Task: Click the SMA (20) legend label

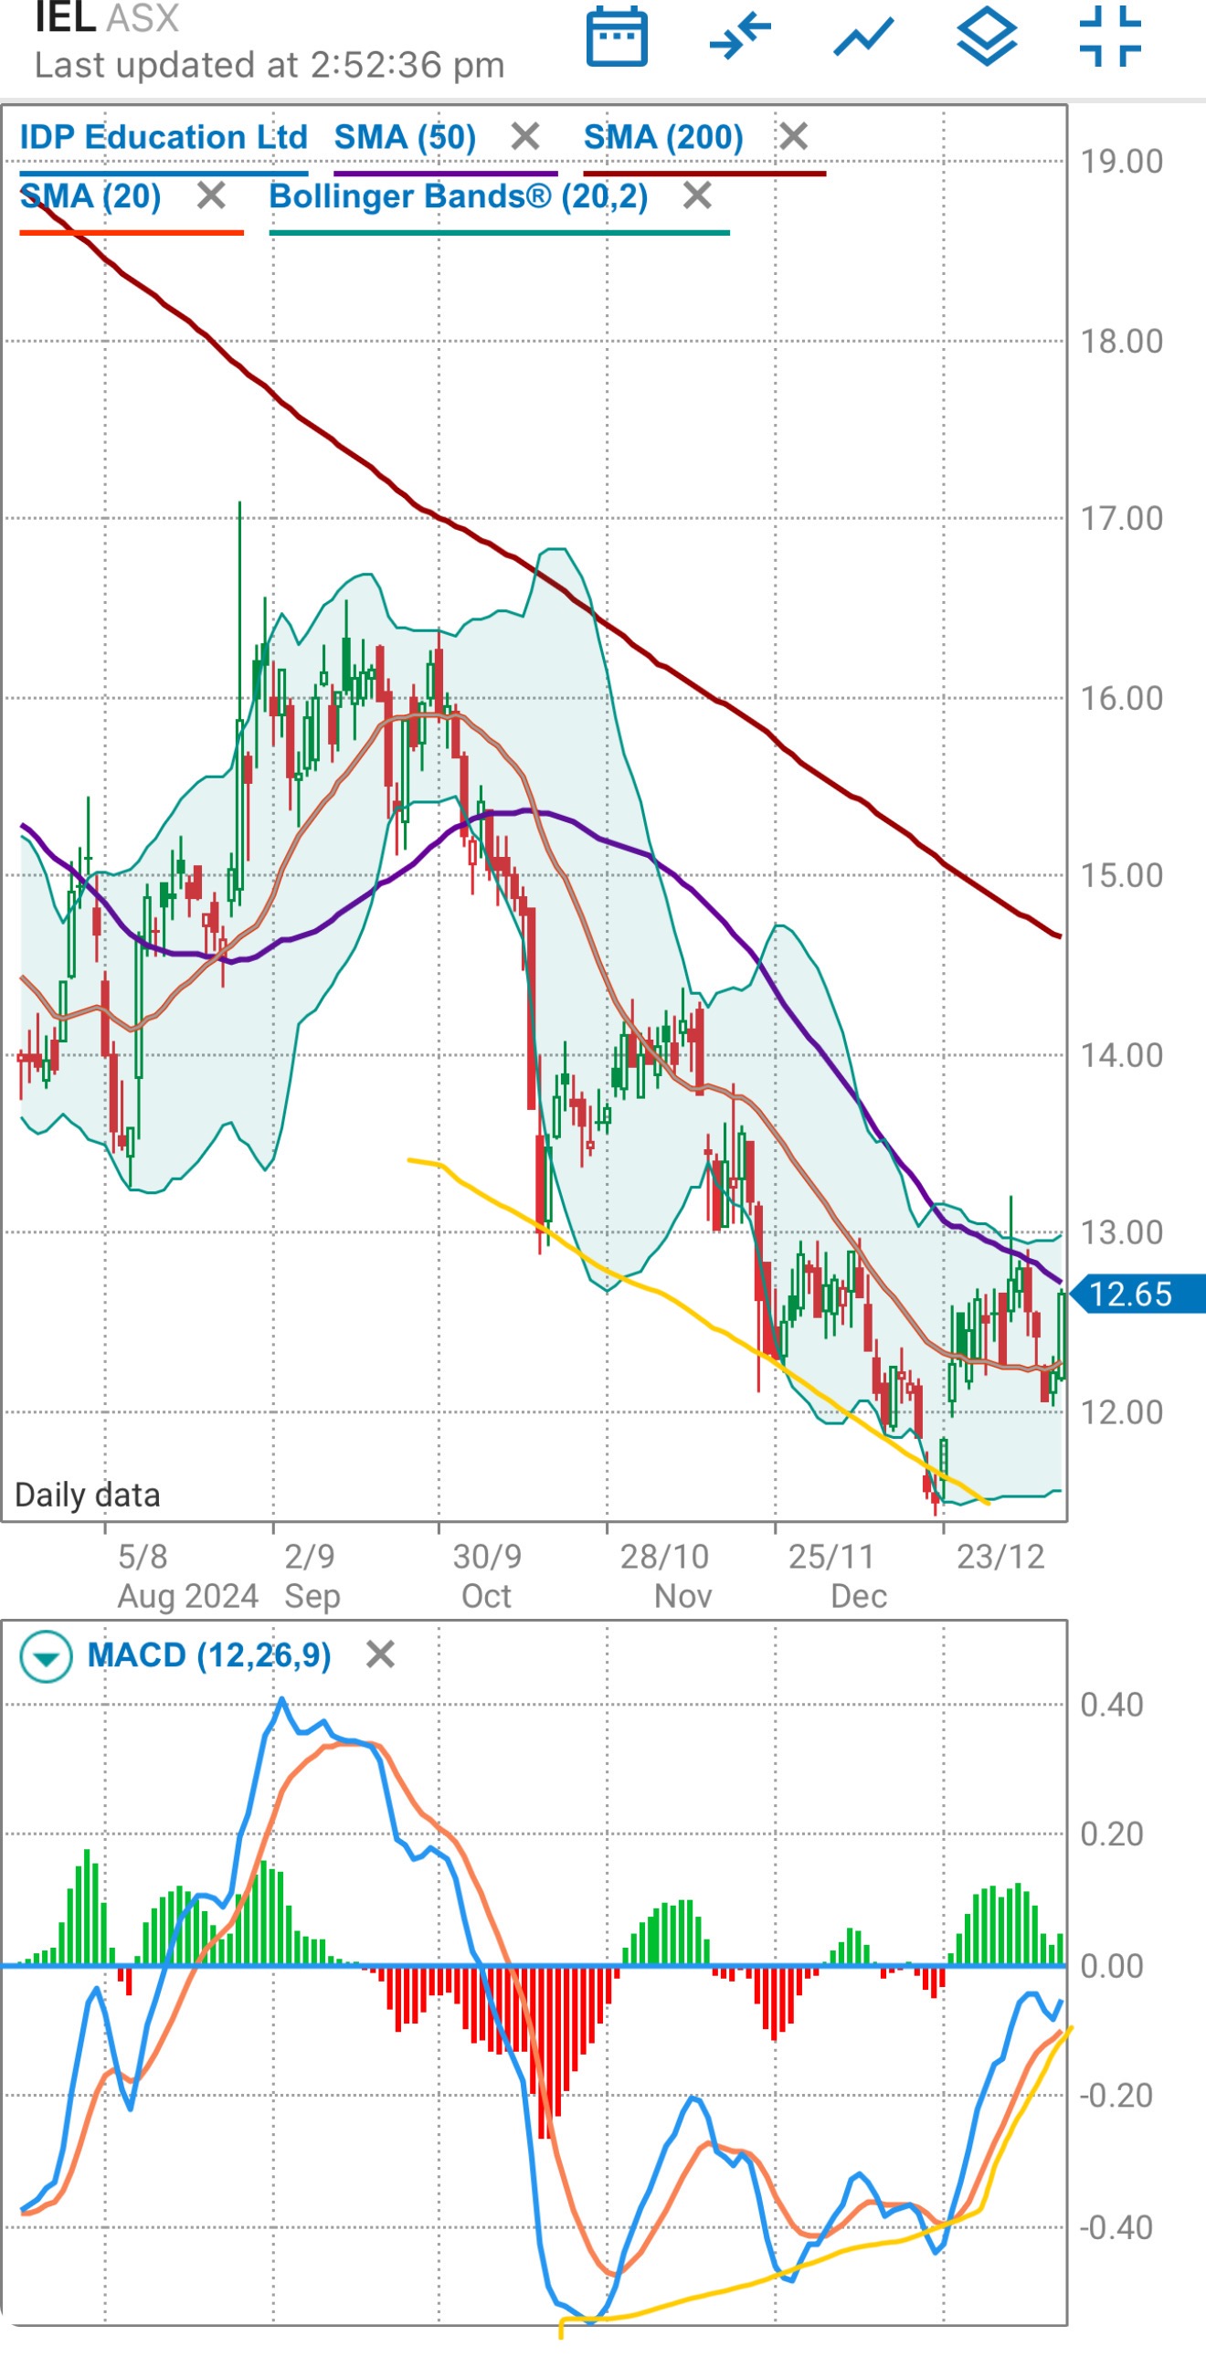Action: click(x=91, y=196)
